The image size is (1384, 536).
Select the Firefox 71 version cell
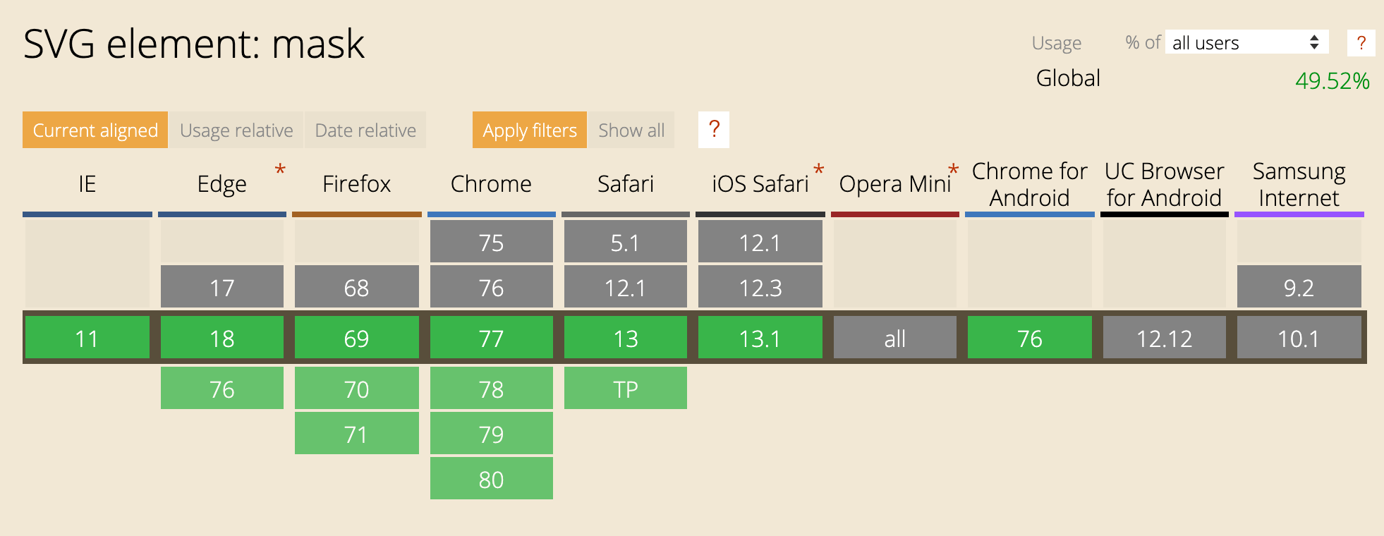point(357,434)
